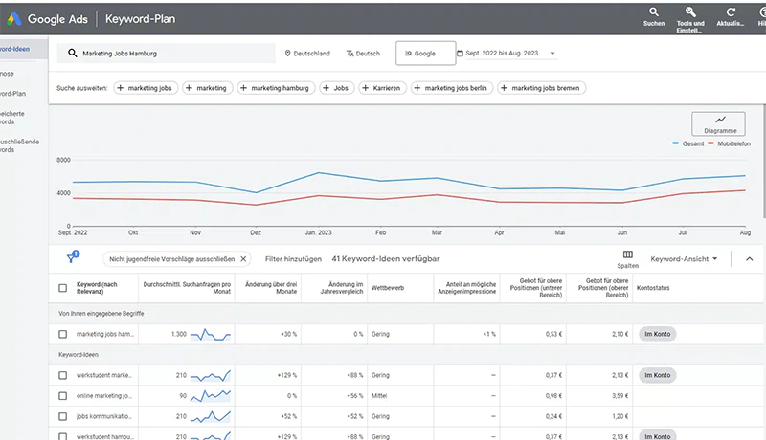
Task: Add suggestion chip marketing
Action: click(207, 88)
